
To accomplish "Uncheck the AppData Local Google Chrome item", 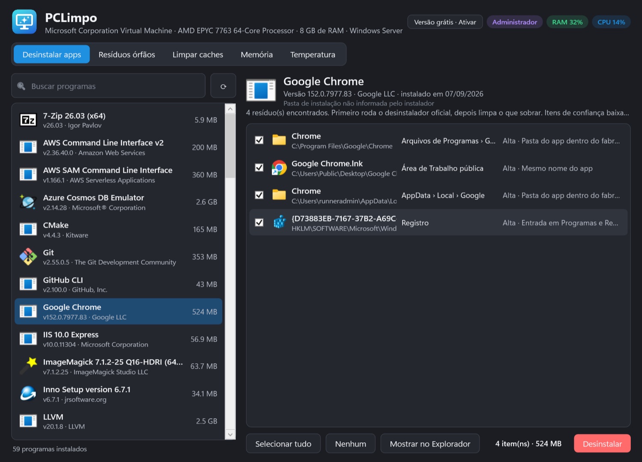I will (259, 195).
